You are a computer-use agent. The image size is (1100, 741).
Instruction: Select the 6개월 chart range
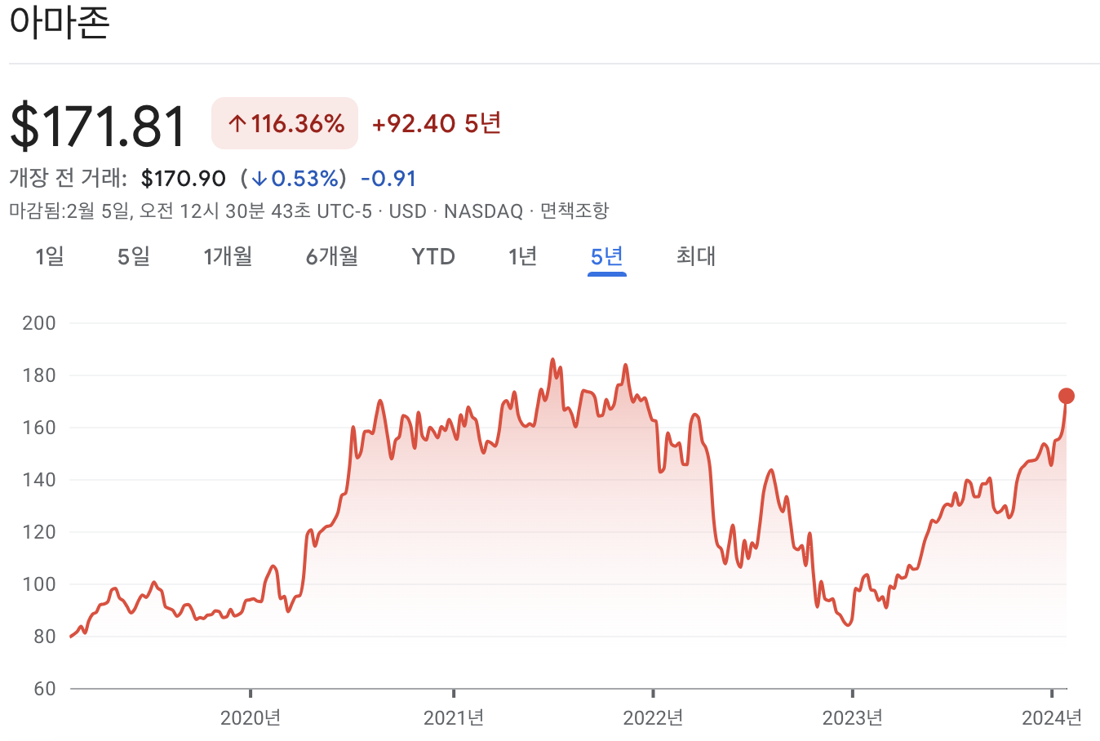pos(331,256)
